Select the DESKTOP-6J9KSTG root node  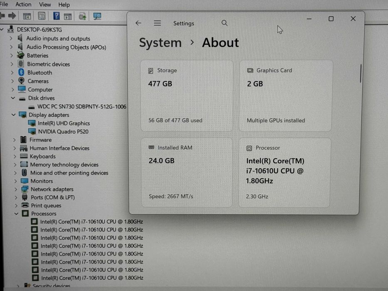[40, 30]
